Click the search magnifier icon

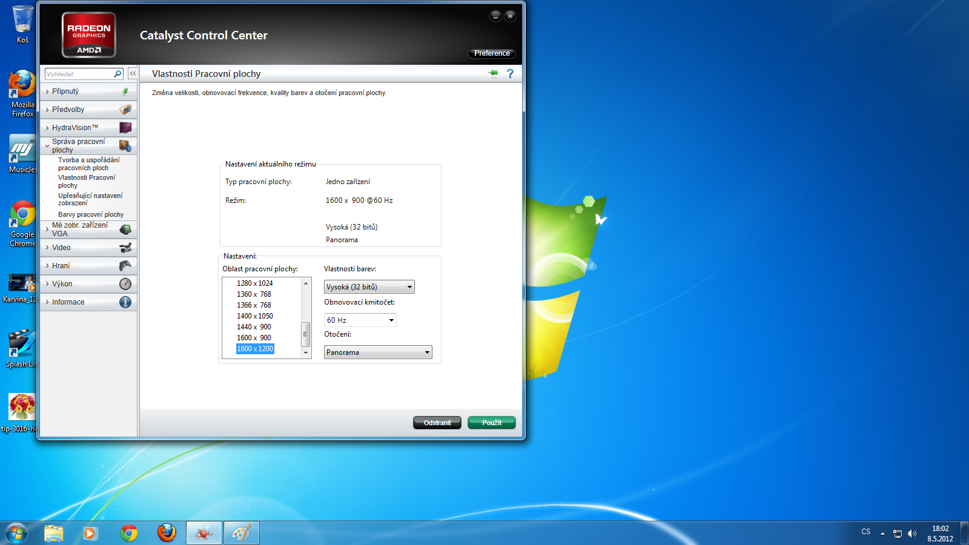pyautogui.click(x=117, y=74)
